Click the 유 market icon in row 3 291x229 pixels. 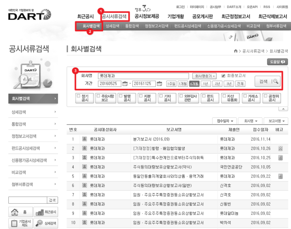[84, 158]
